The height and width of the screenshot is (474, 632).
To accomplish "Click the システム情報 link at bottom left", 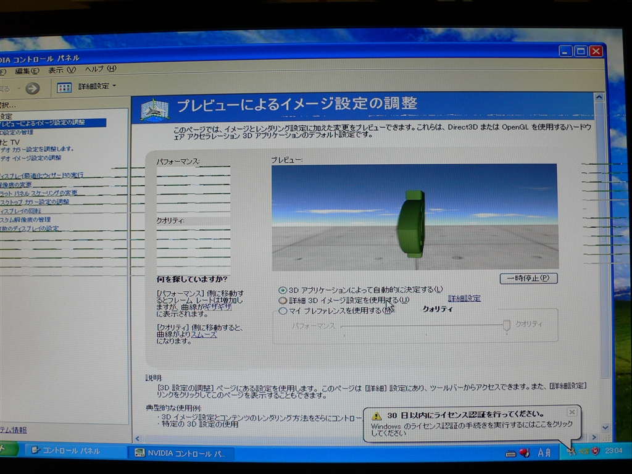I will pos(14,430).
